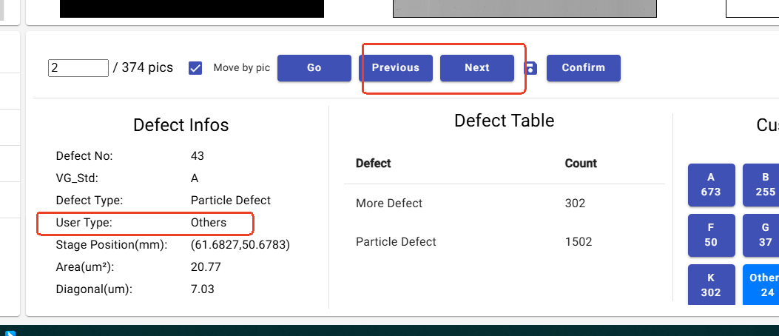
Task: Click the save floppy disk icon
Action: [x=530, y=68]
